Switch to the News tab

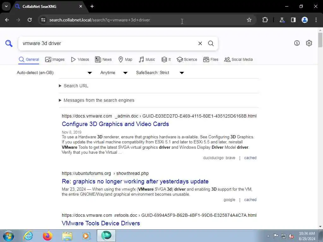[103, 60]
